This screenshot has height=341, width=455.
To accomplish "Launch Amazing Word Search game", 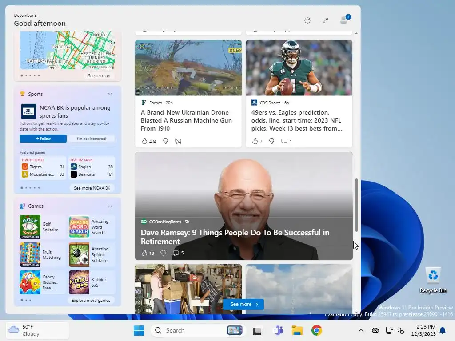I will tap(92, 227).
